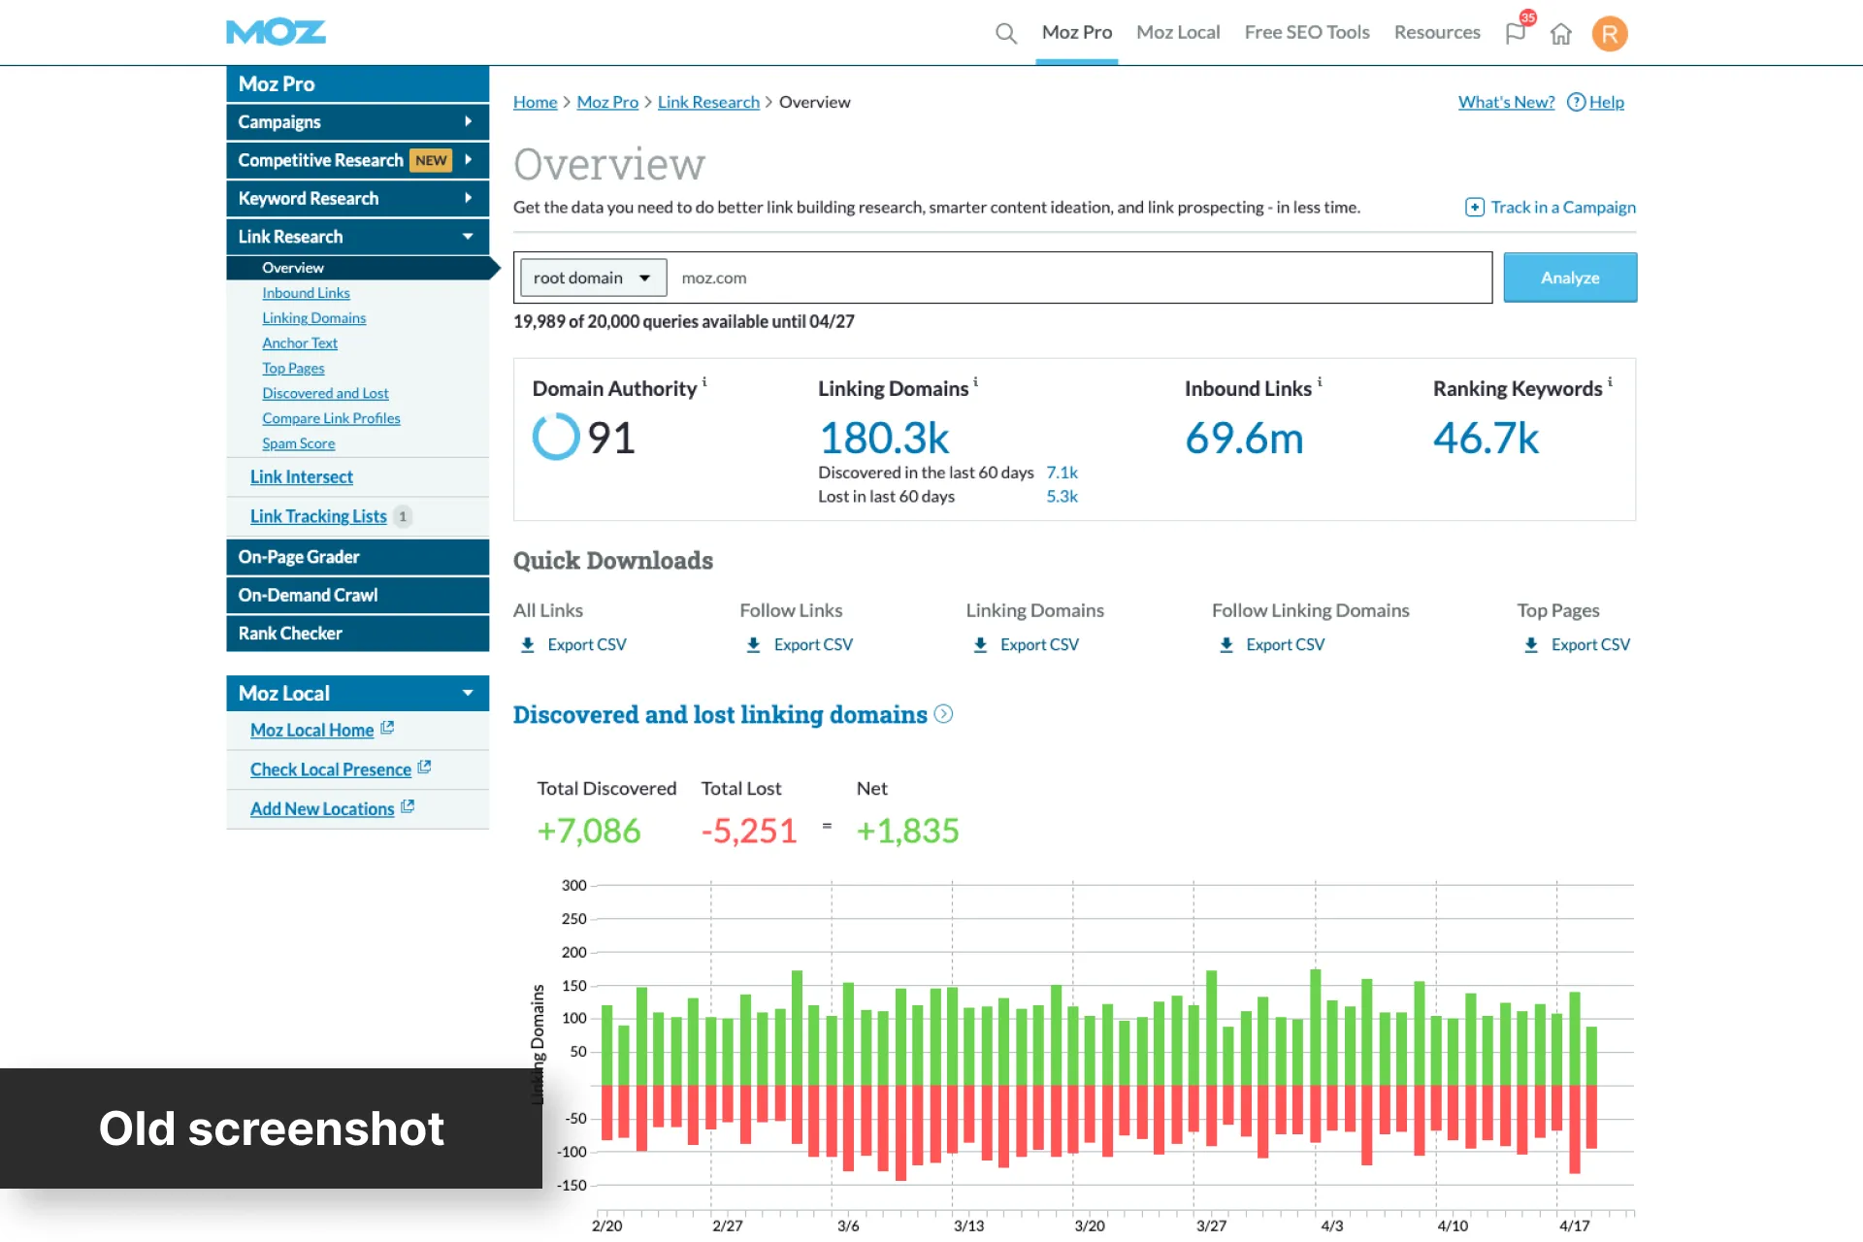Click Discovered and lost linking domains heading
1863x1242 pixels.
[x=720, y=714]
